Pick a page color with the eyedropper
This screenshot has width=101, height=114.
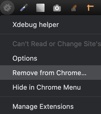(24, 8)
